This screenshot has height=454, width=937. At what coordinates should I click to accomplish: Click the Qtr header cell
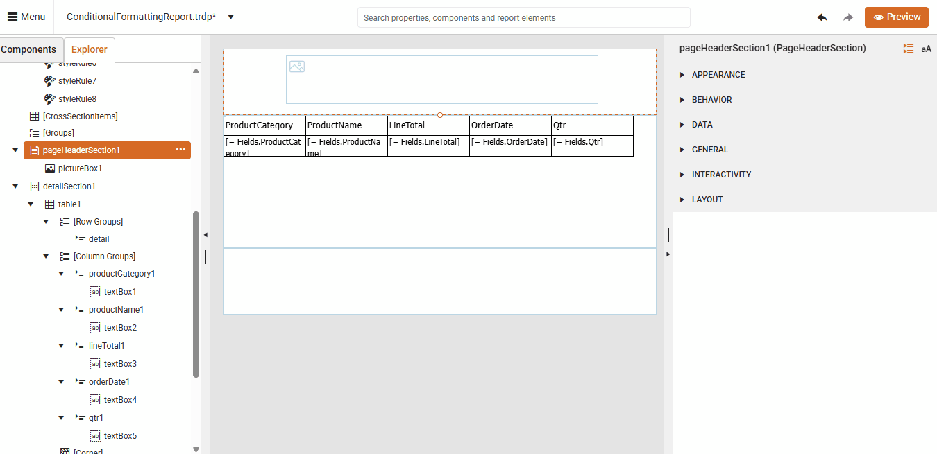point(592,125)
